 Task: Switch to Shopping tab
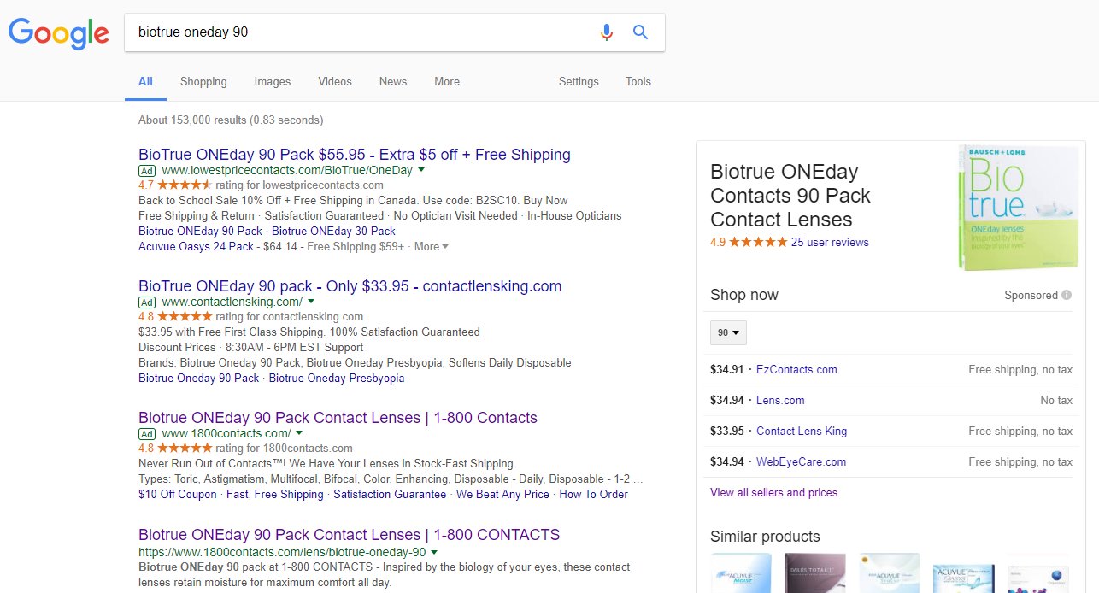203,82
